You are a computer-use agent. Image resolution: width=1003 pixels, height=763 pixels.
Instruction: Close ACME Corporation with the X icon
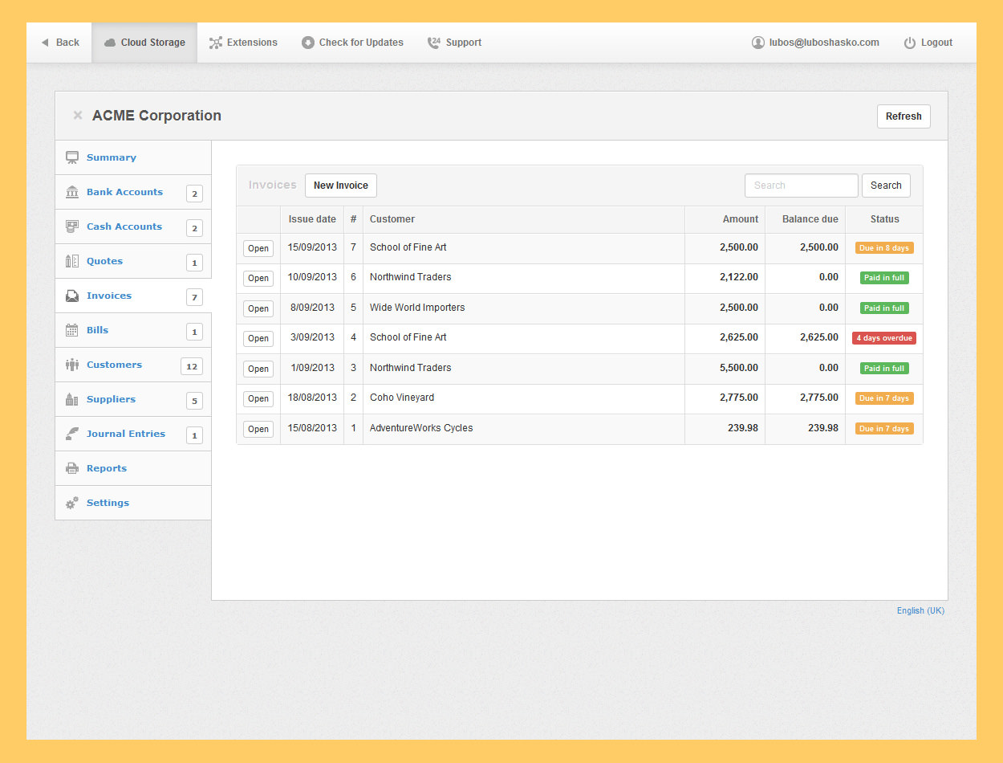(78, 115)
